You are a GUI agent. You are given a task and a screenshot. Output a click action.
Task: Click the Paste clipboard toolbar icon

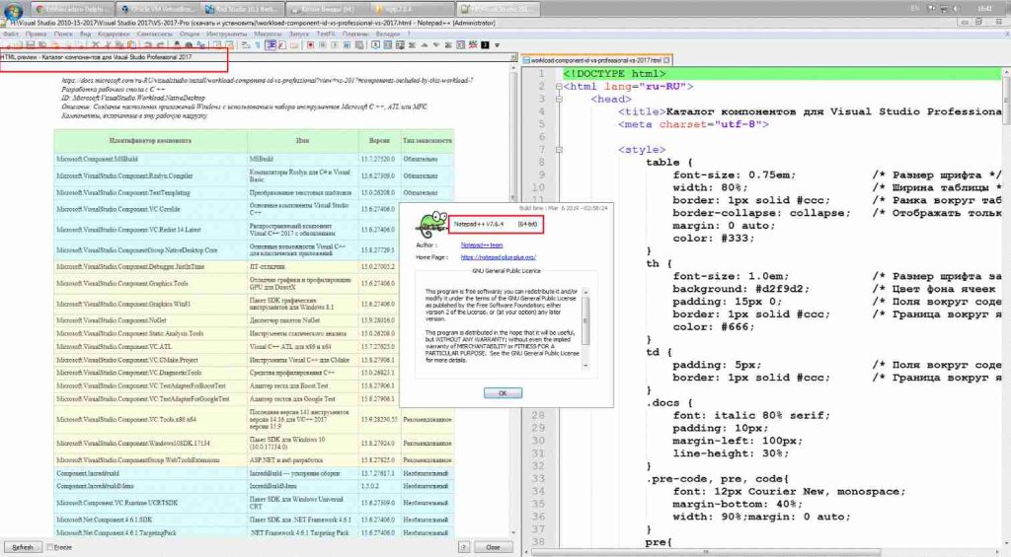131,45
